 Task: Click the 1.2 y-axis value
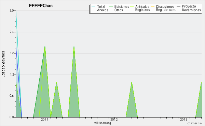tap(12, 75)
